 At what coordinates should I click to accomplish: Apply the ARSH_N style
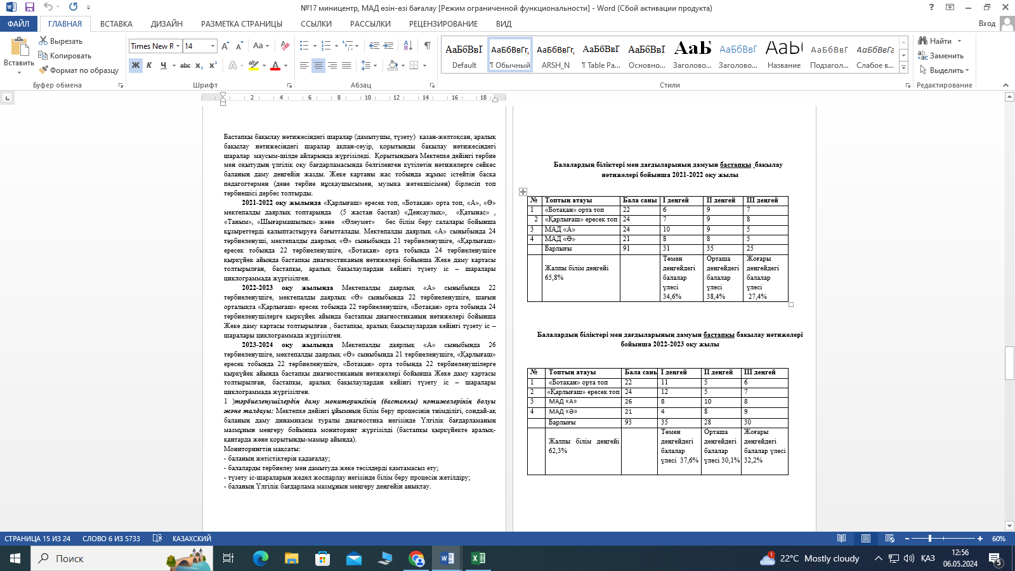pos(556,56)
